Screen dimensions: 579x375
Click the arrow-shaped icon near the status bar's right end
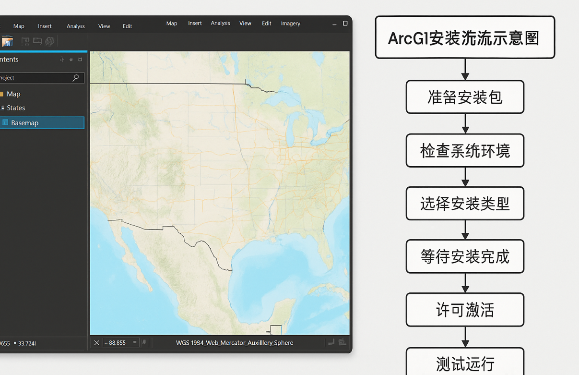pyautogui.click(x=331, y=342)
